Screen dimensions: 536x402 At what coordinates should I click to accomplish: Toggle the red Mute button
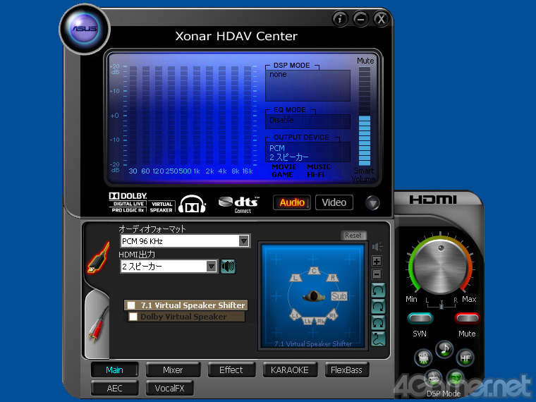(x=468, y=318)
